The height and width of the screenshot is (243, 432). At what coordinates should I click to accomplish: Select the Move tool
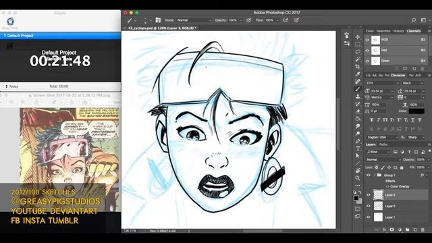pos(358,37)
